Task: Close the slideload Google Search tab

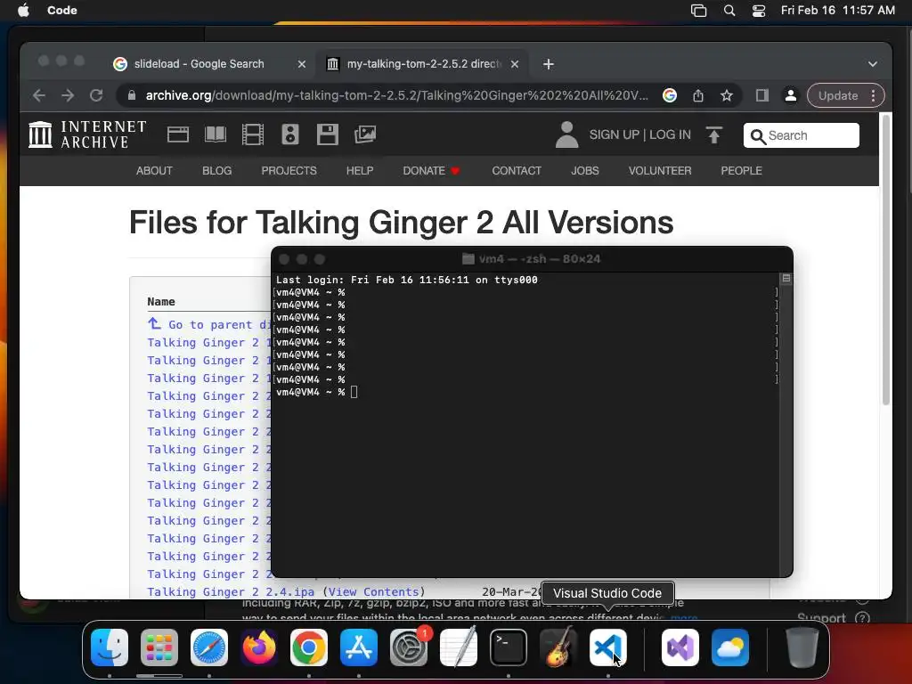Action: pos(301,64)
